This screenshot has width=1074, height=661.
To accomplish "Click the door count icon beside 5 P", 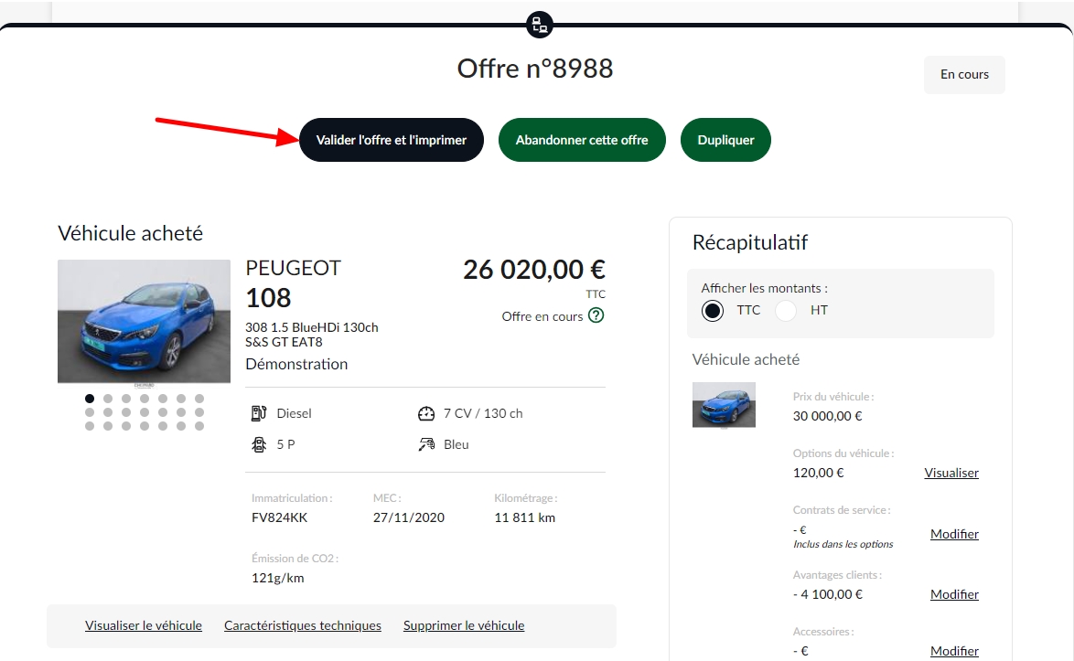I will tap(259, 444).
